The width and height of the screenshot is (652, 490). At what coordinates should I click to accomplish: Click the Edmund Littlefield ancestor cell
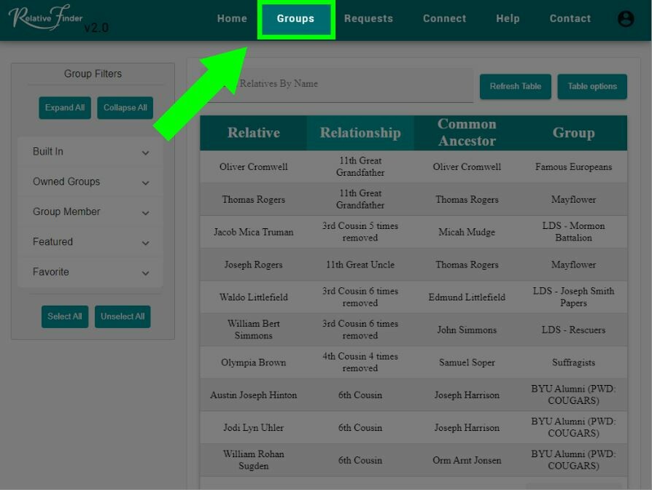click(x=467, y=297)
